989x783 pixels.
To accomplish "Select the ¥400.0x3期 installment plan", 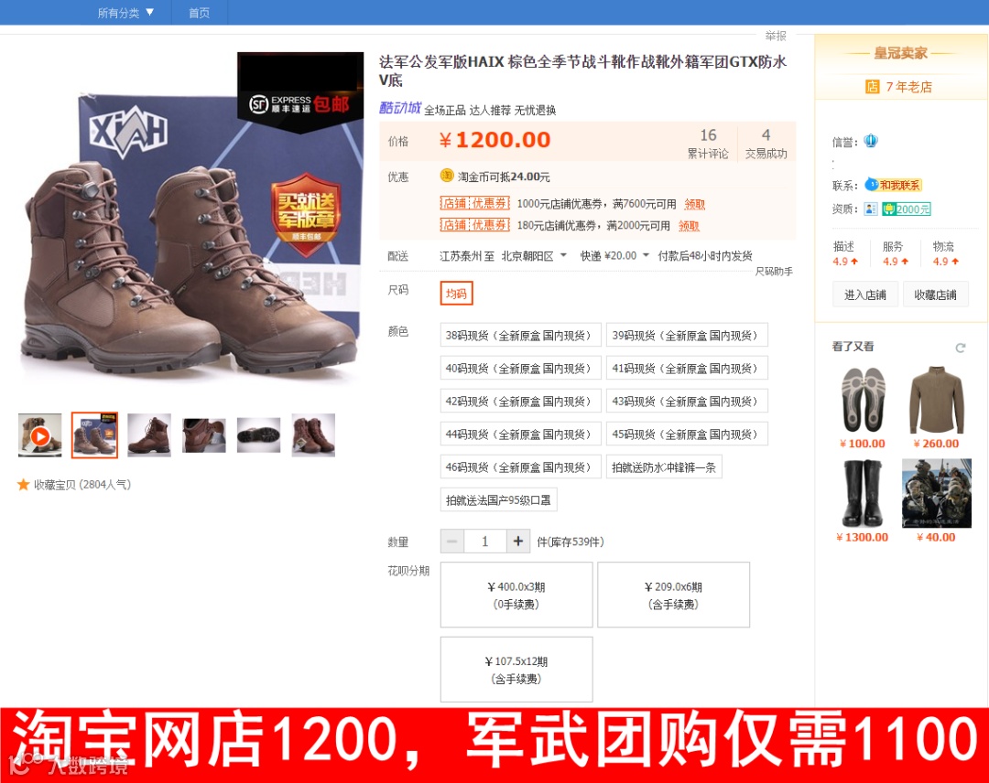I will (516, 595).
